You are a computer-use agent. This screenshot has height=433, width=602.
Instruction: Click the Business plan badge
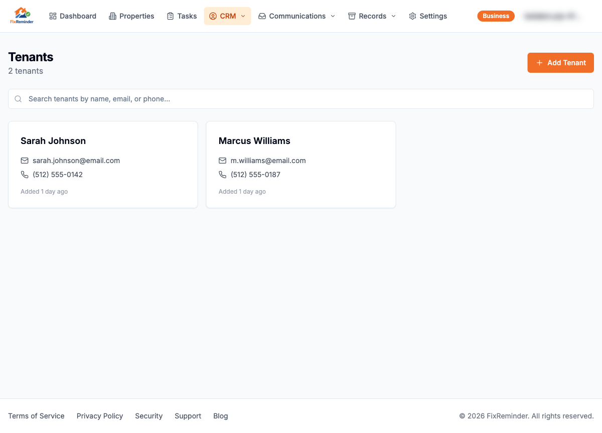(x=496, y=16)
